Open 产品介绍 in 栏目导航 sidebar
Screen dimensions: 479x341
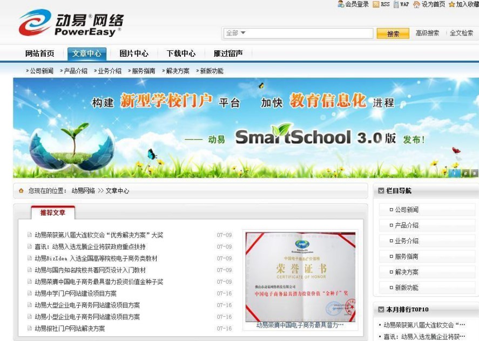pos(407,225)
